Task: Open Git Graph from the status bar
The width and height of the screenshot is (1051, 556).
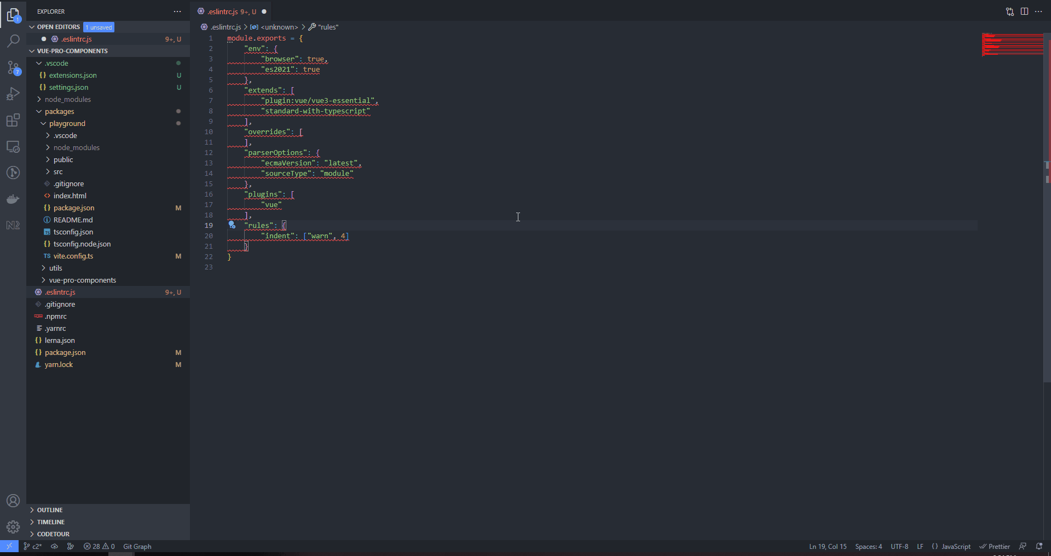Action: [137, 546]
